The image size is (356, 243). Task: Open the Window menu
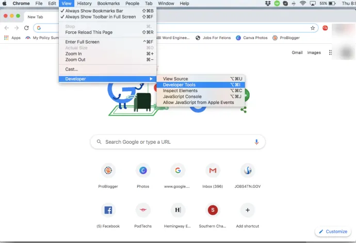166,4
